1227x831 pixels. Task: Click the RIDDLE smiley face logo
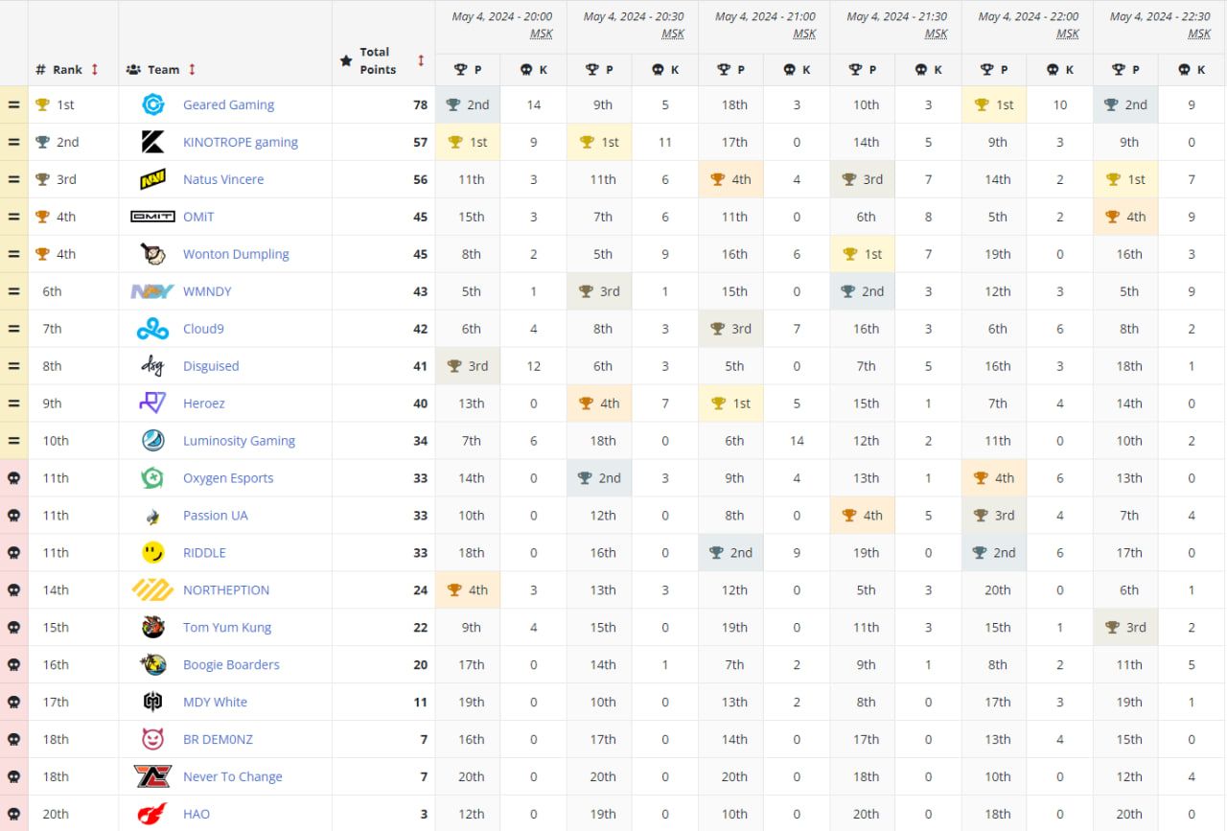click(152, 553)
